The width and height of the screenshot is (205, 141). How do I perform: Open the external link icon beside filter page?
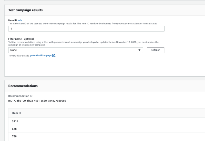click(x=54, y=55)
